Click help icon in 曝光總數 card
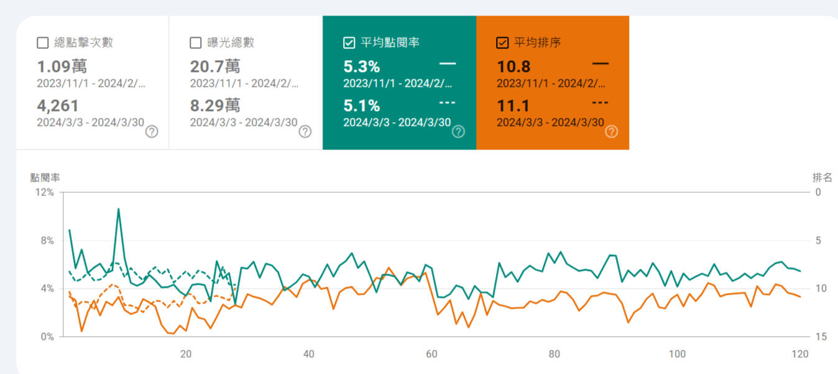 pyautogui.click(x=305, y=131)
